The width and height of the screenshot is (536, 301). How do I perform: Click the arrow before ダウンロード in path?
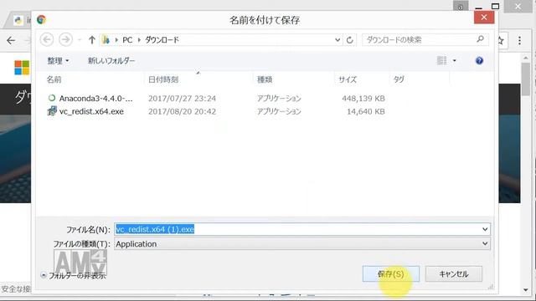[139, 40]
